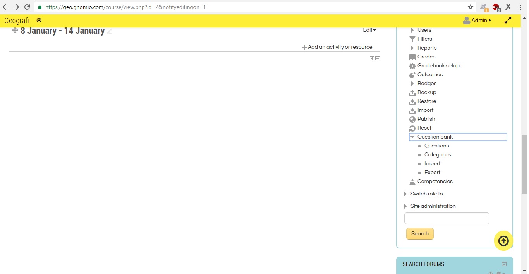Open Categories under Question bank

point(438,155)
